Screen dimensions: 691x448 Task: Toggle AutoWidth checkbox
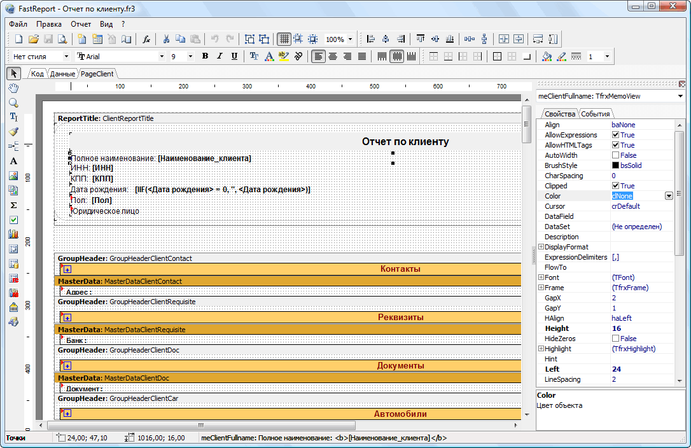(x=616, y=155)
